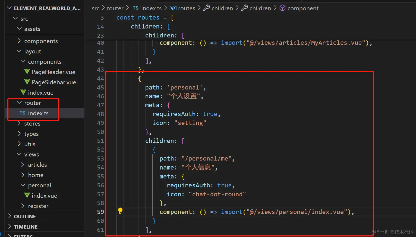Click the component breadcrumb segment

pos(303,8)
